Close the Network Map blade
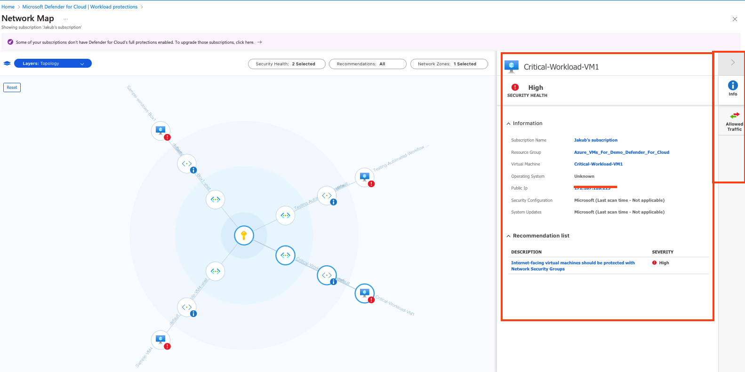 coord(735,19)
